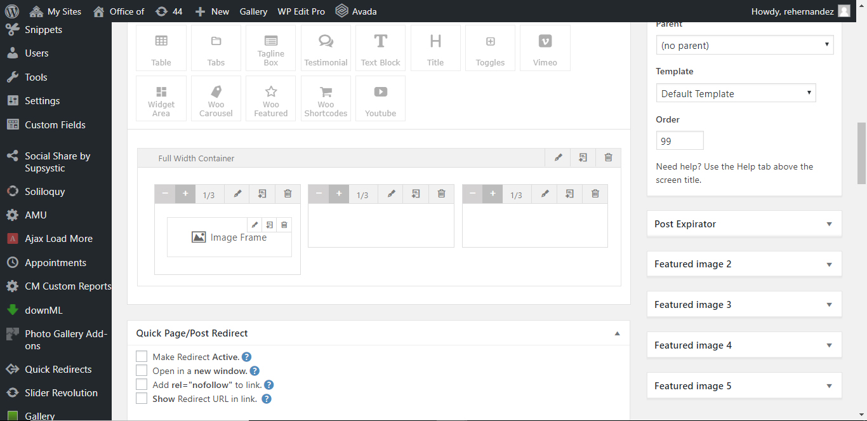Screen dimensions: 867x421
Task: Delete the third 1/3 column
Action: [595, 194]
